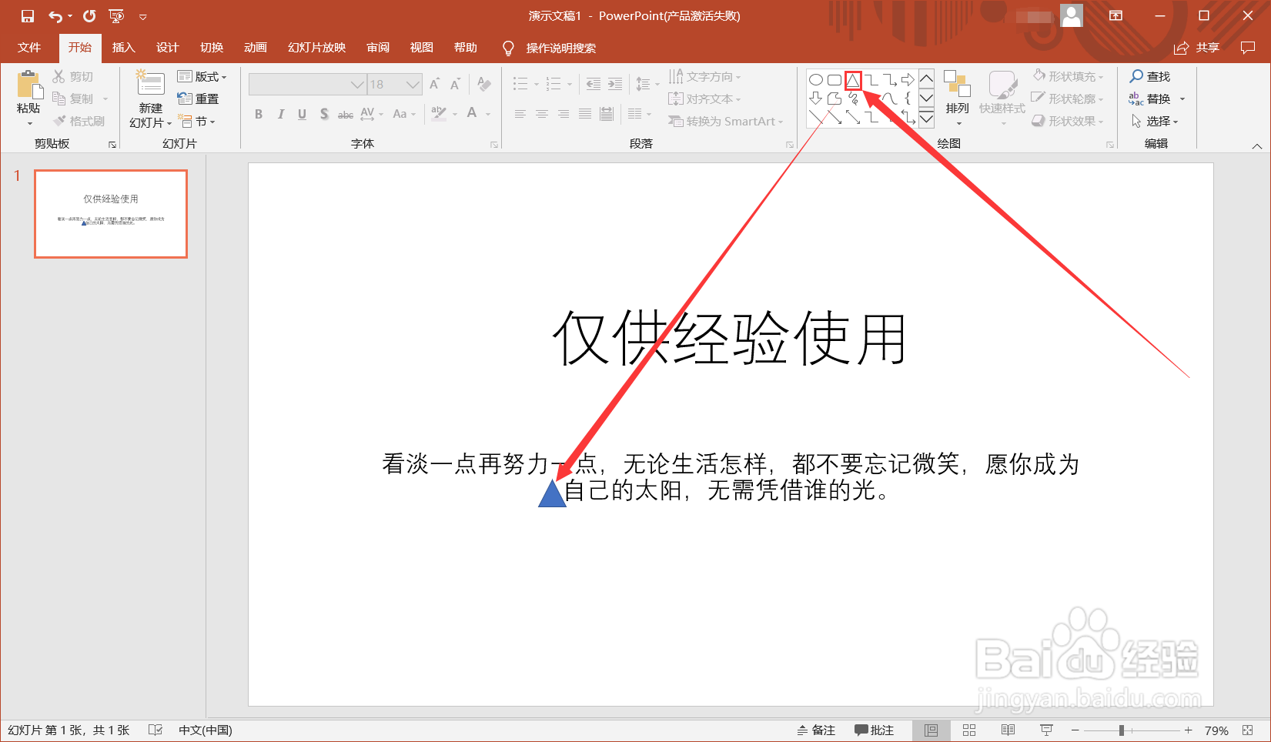Image resolution: width=1271 pixels, height=742 pixels.
Task: Toggle italic formatting
Action: 280,114
